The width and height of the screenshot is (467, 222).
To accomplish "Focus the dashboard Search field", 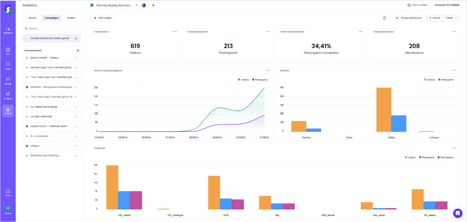I will coord(52,29).
